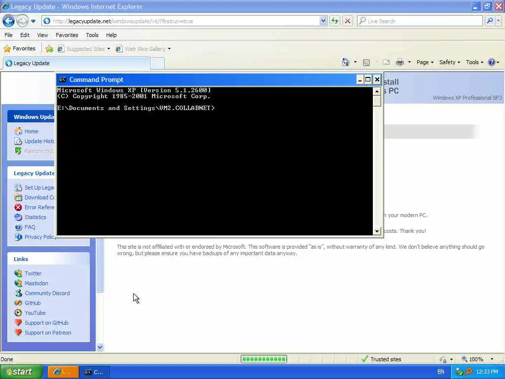Click the Download Center sidebar link
Screen dimensions: 505x379
click(x=39, y=197)
